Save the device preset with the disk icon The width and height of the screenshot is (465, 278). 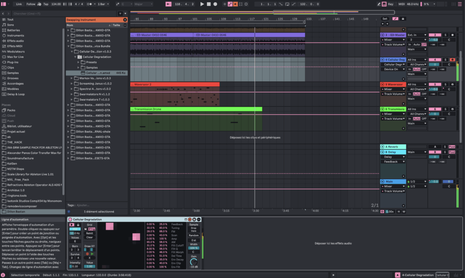[194, 219]
